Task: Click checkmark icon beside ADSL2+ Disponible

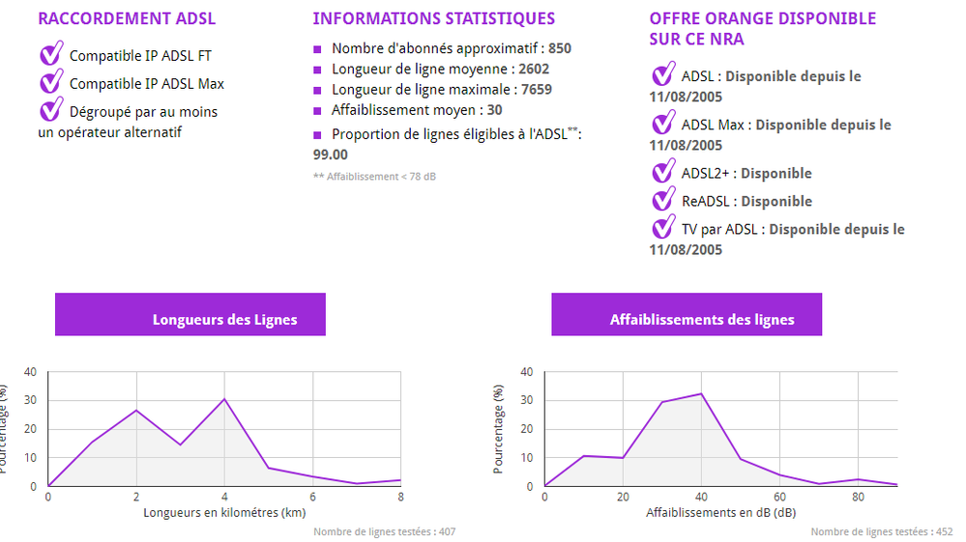Action: [663, 171]
